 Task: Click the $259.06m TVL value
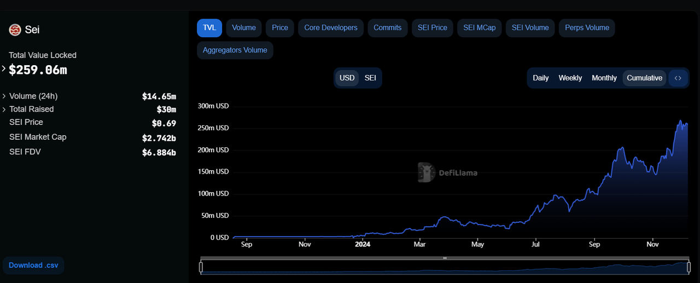(x=38, y=70)
